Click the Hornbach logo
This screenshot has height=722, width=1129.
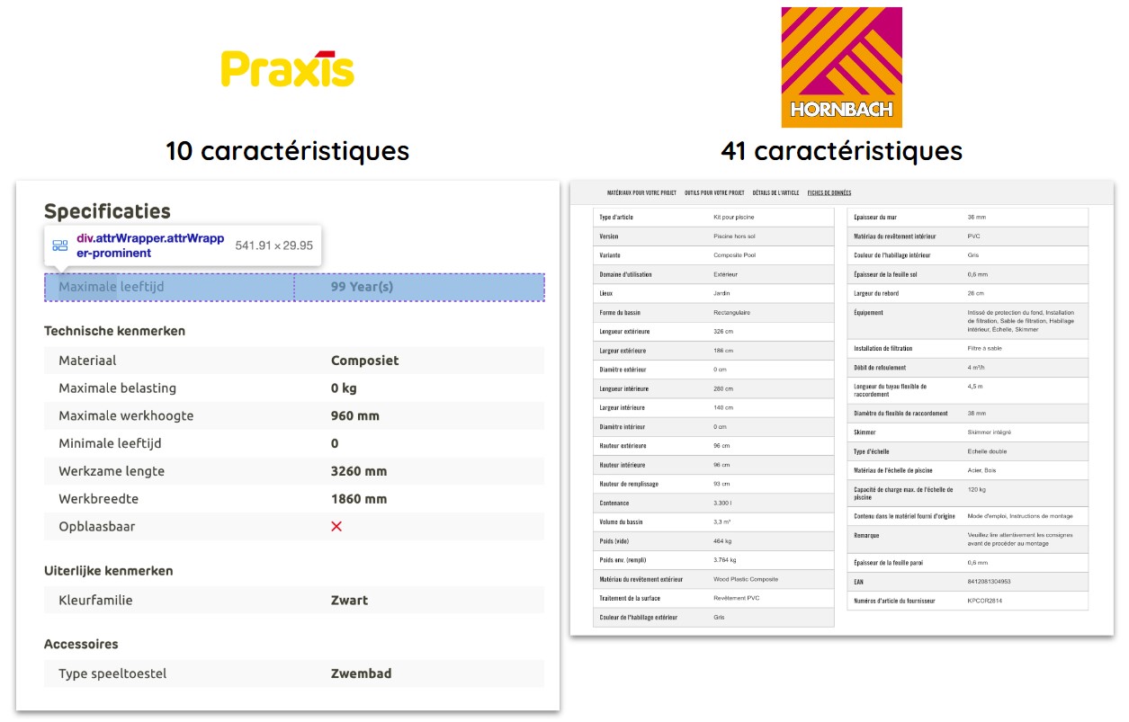[x=841, y=67]
